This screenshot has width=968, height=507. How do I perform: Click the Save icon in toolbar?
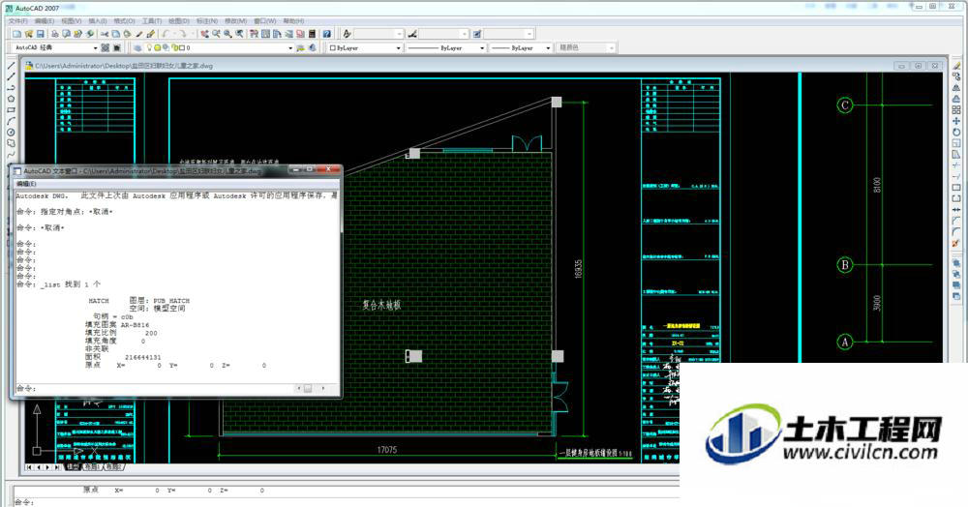[40, 34]
